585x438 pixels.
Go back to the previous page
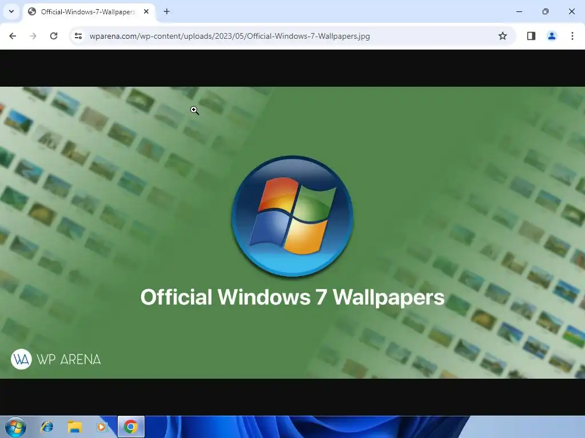tap(13, 36)
